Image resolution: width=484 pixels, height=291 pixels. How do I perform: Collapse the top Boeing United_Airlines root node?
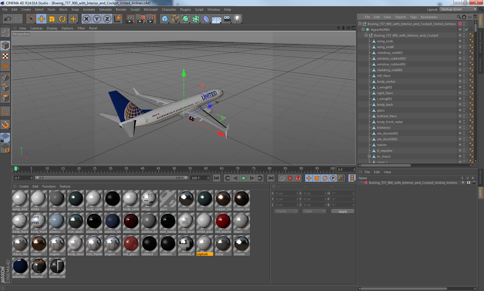tap(360, 24)
